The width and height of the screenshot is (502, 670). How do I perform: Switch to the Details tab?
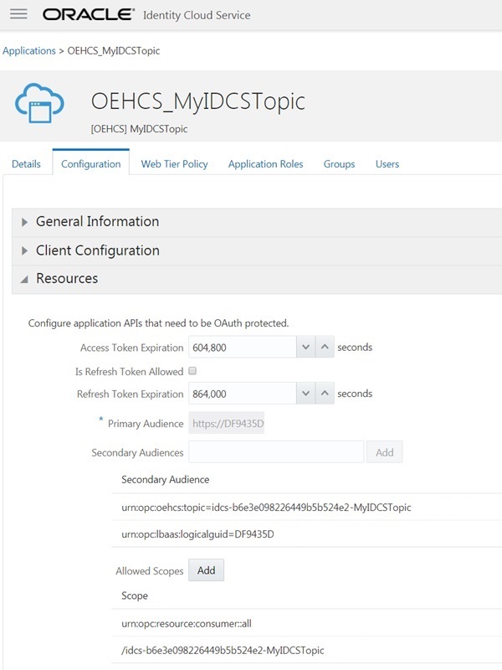(26, 164)
